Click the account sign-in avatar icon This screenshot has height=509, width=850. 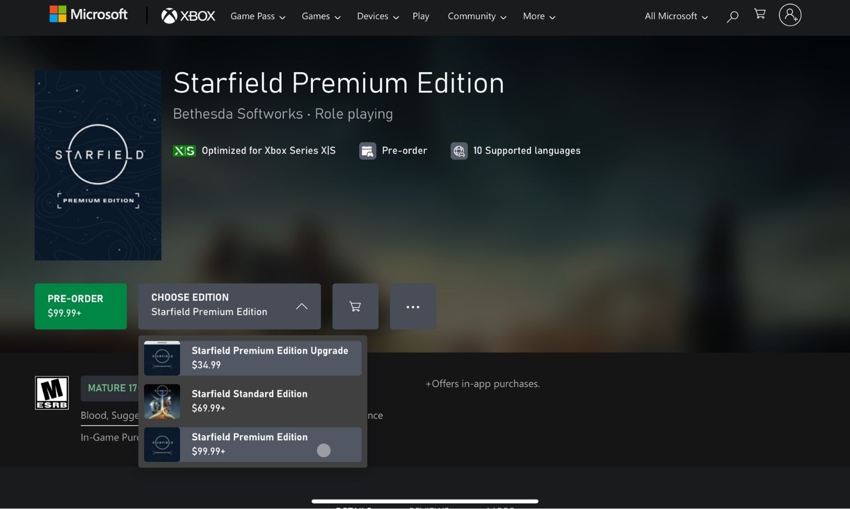[790, 16]
